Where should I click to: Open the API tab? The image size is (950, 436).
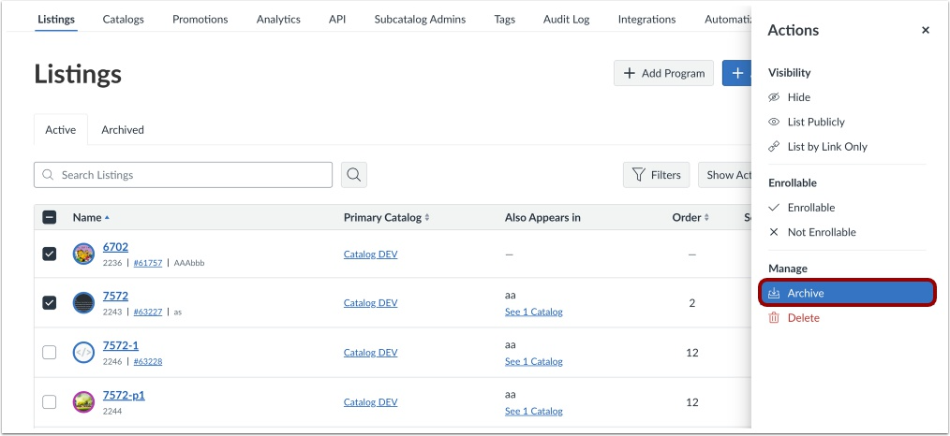click(x=337, y=20)
